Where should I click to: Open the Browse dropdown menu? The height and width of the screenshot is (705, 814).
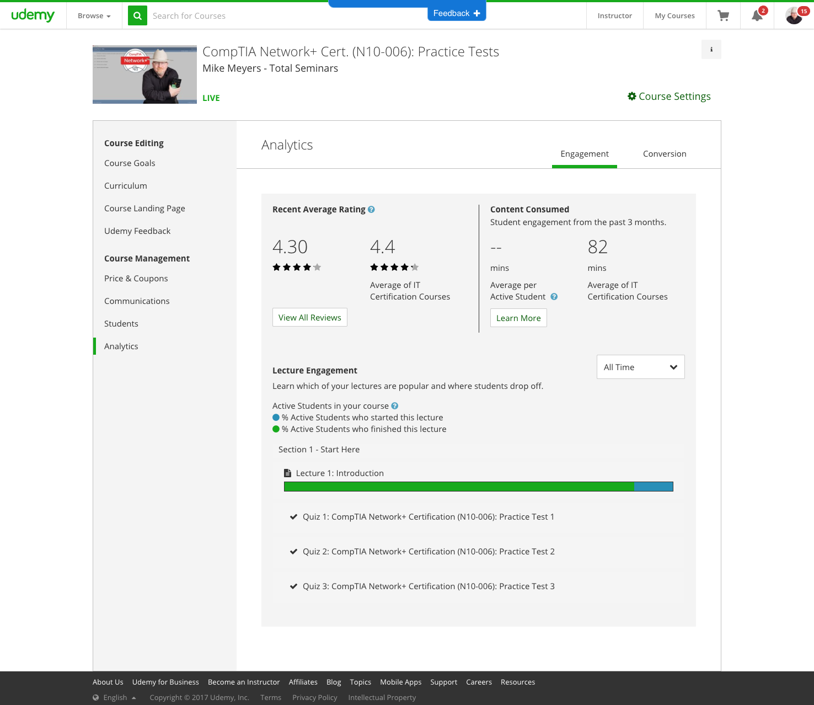[94, 16]
